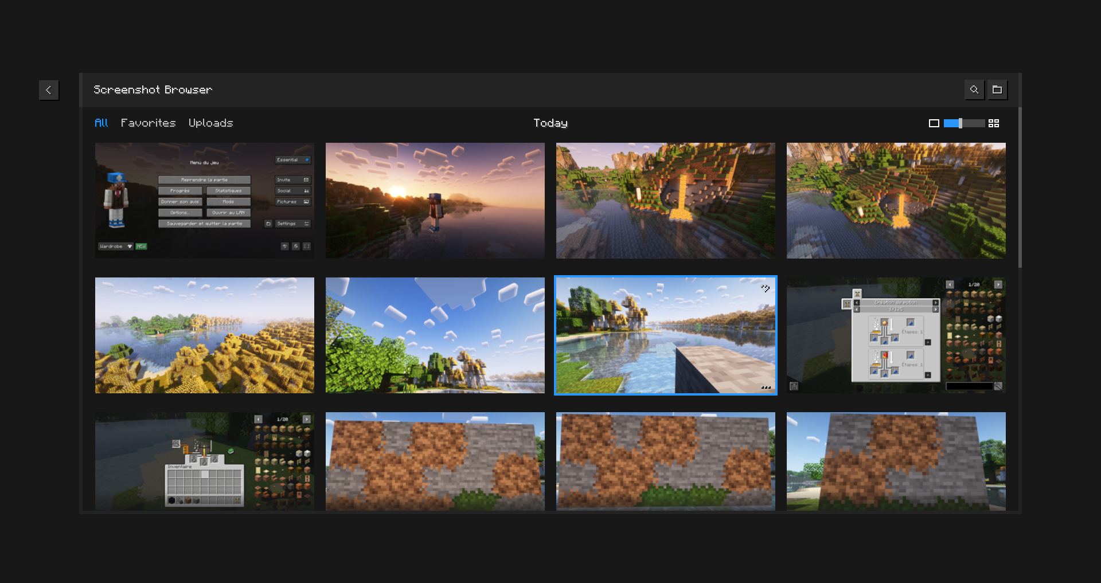
Task: Open the yellow autumn forest aerial screenshot
Action: pyautogui.click(x=205, y=335)
